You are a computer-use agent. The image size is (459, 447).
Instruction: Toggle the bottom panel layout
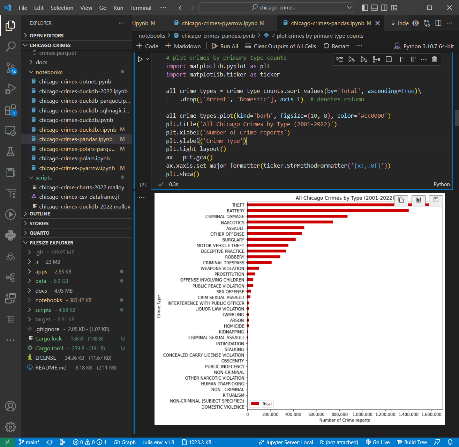[x=375, y=8]
